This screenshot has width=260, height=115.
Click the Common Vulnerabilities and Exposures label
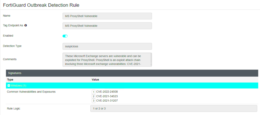click(x=31, y=92)
